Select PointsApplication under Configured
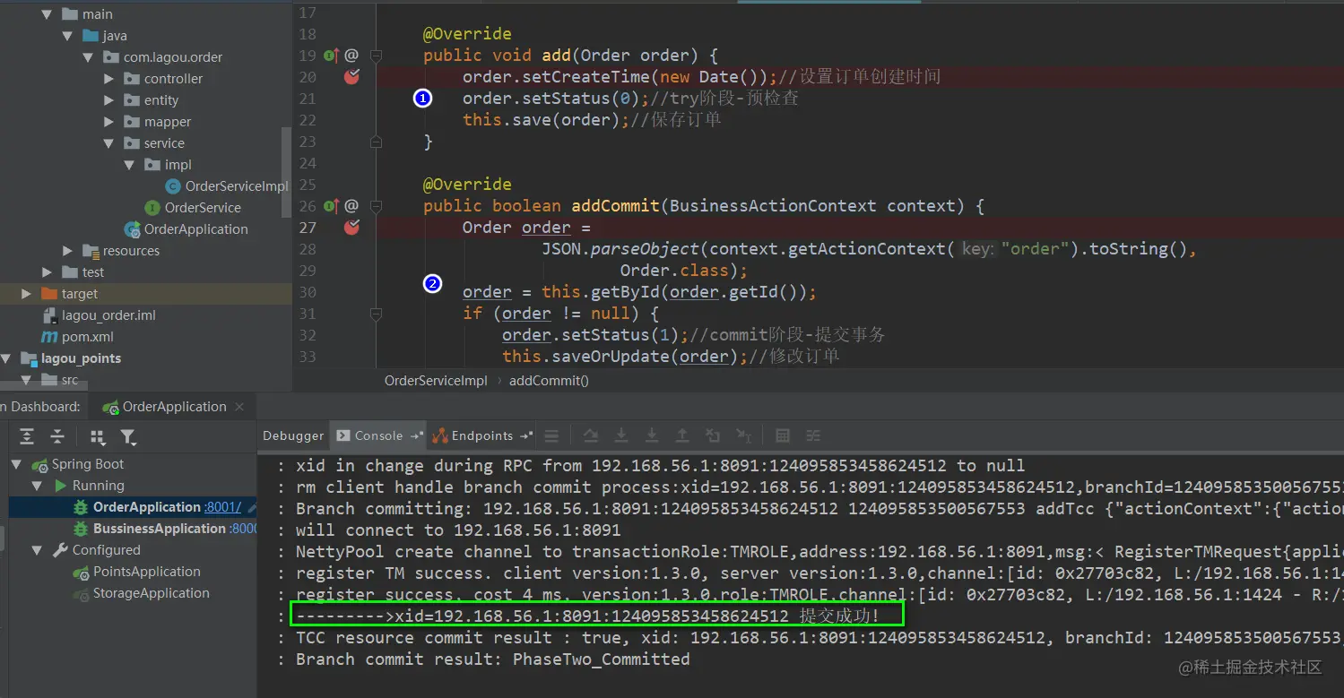This screenshot has height=698, width=1344. coord(147,572)
